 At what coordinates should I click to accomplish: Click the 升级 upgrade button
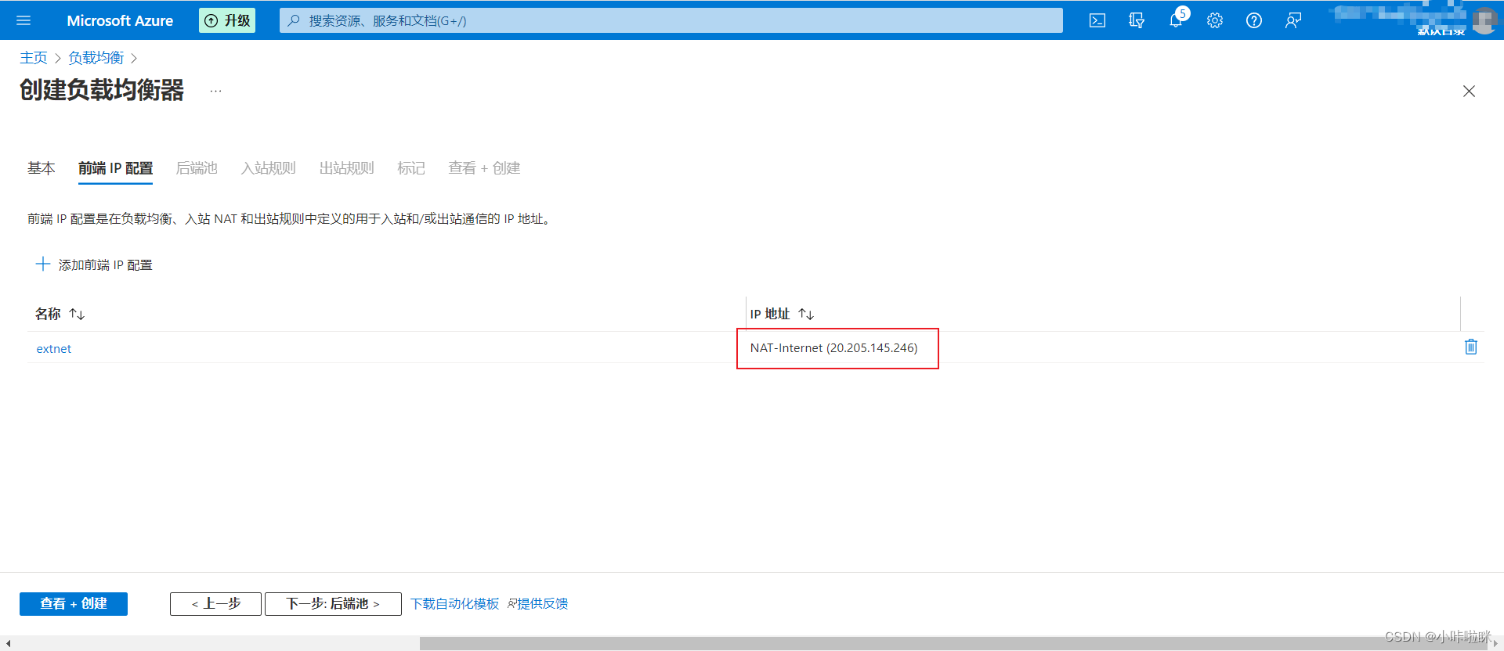[227, 20]
